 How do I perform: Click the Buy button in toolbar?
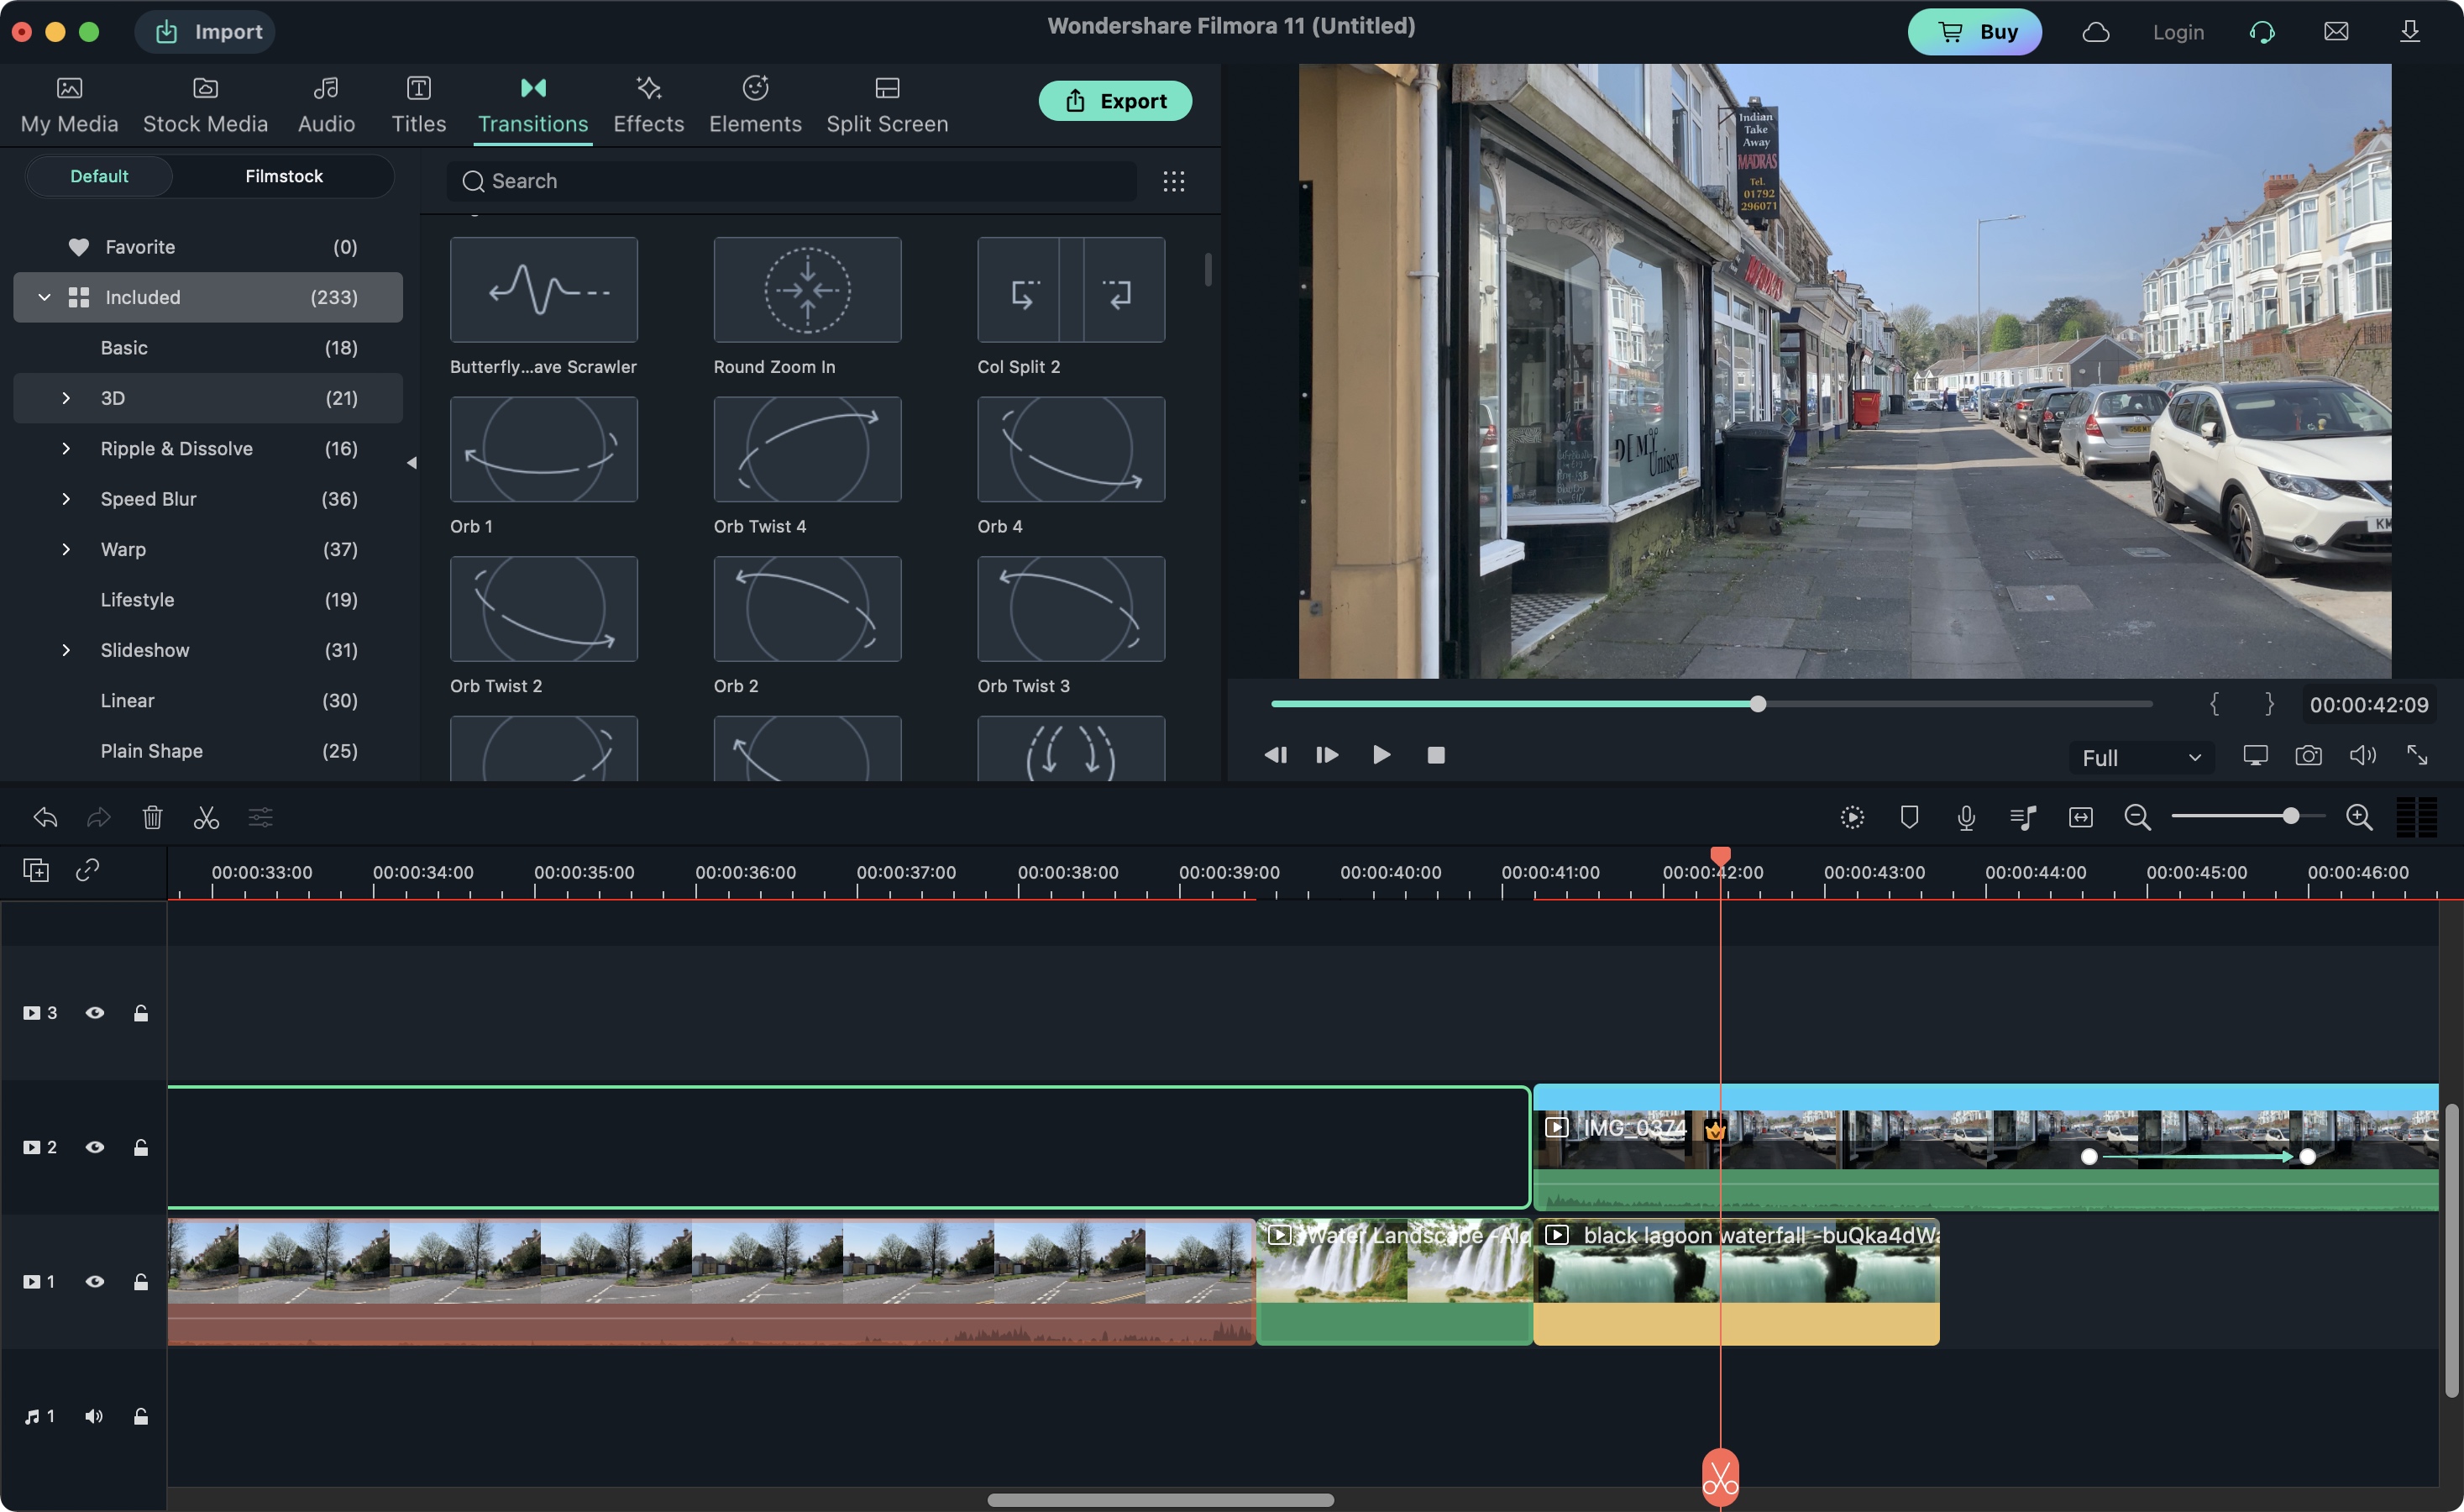coord(1974,32)
